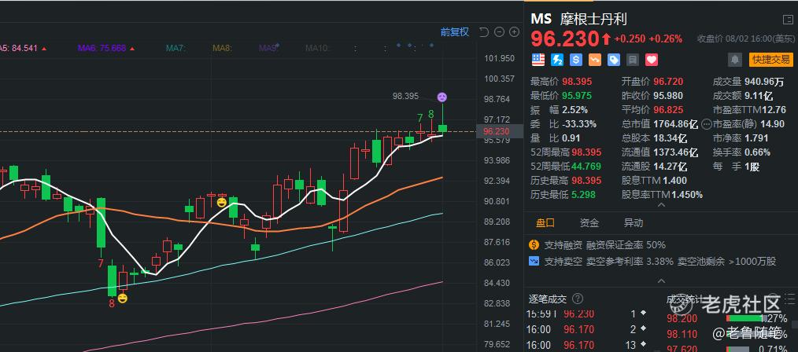Open the 前复权 adjustment dropdown

[454, 32]
